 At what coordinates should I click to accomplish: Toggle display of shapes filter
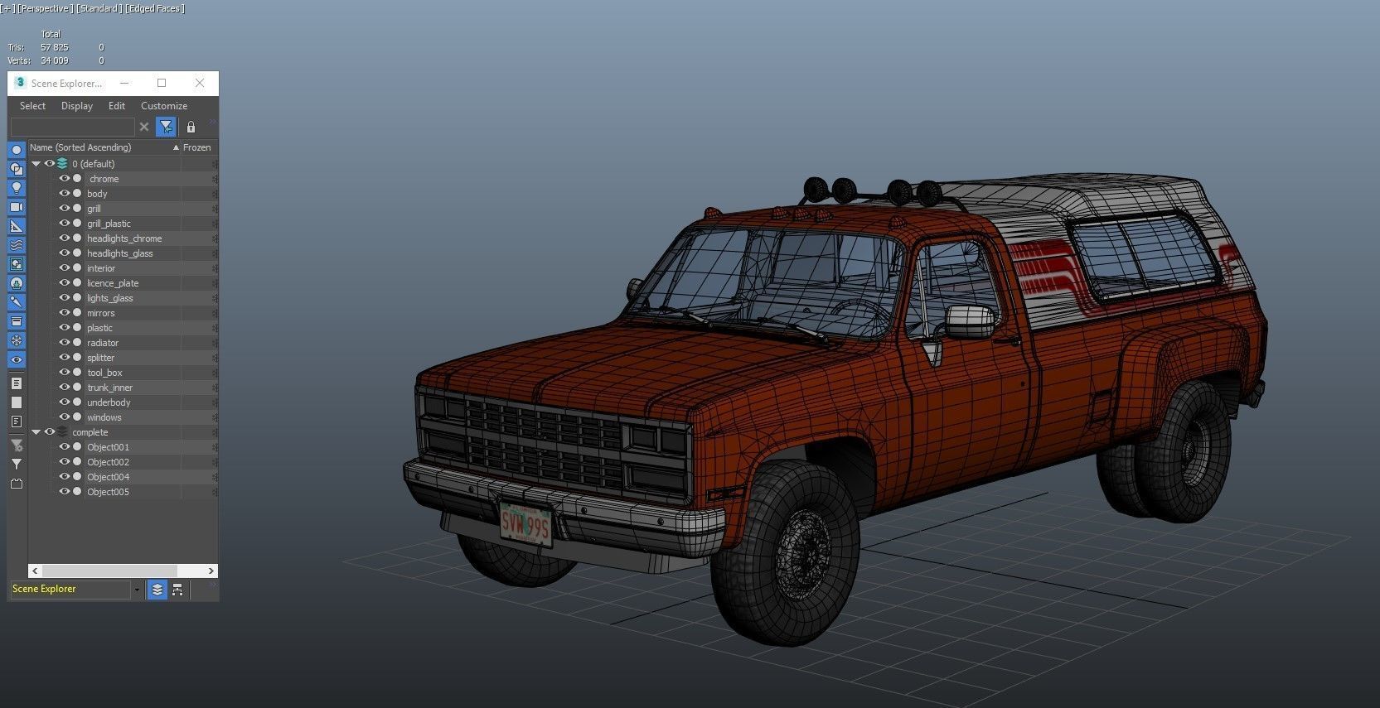tap(17, 169)
